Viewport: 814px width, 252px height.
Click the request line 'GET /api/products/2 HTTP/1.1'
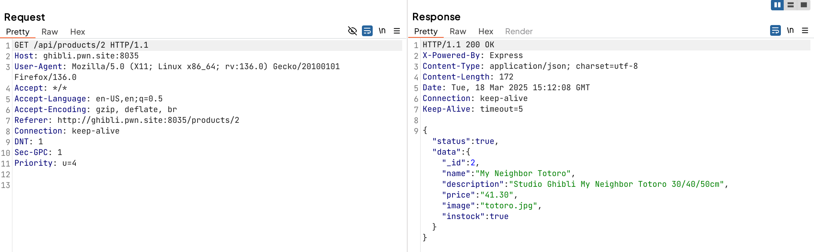(x=81, y=45)
